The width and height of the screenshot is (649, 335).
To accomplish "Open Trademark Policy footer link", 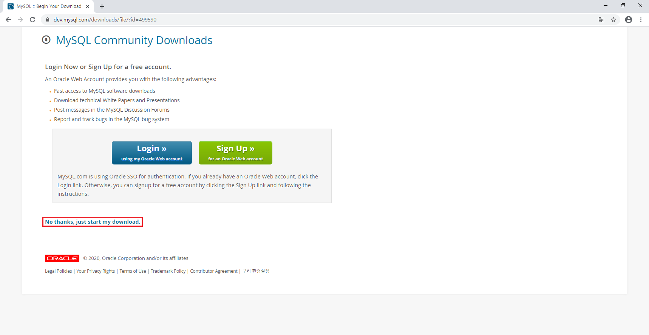I will [168, 271].
